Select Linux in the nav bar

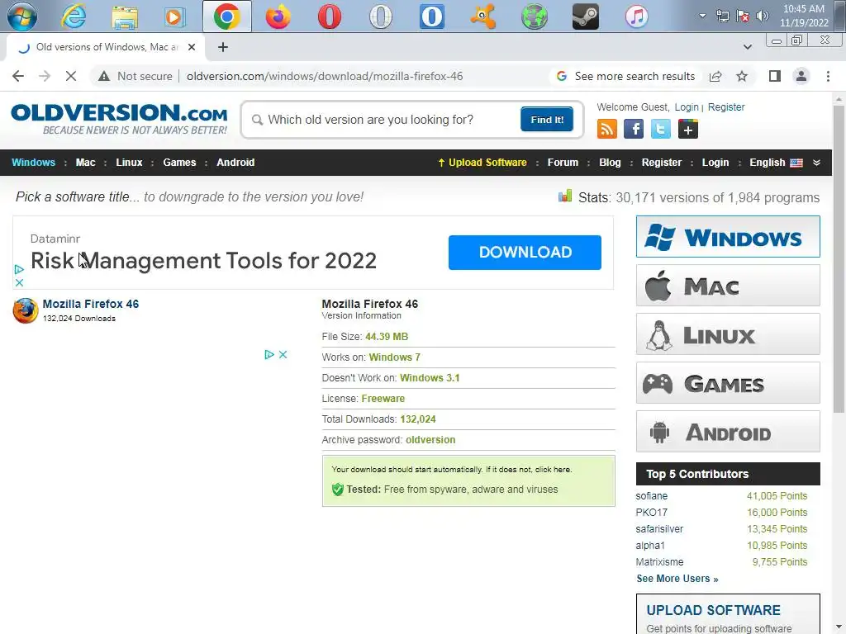pos(129,163)
